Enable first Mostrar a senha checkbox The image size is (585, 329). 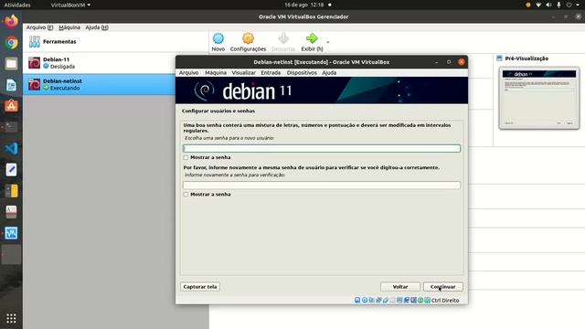click(186, 157)
